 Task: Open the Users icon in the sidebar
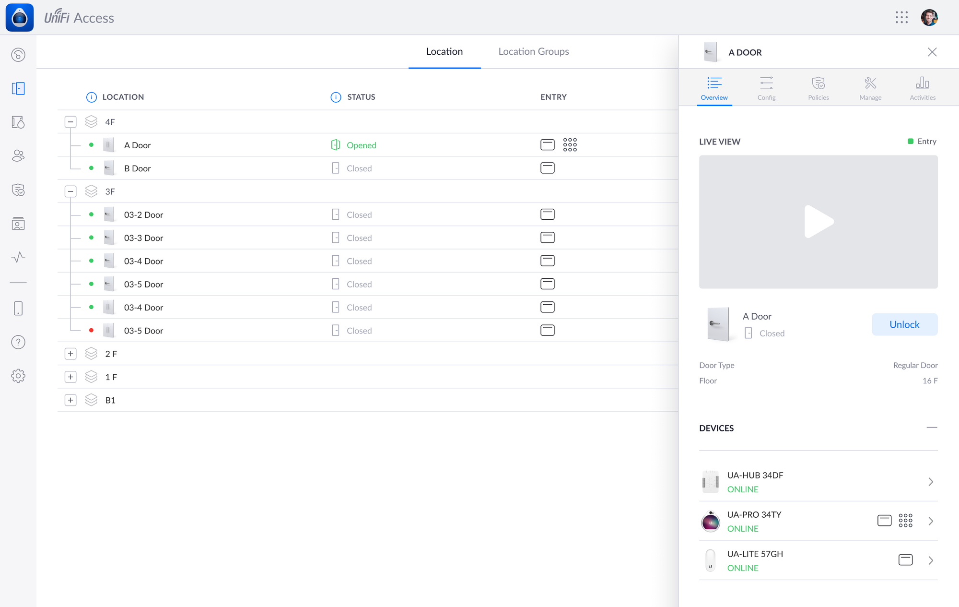pyautogui.click(x=18, y=156)
